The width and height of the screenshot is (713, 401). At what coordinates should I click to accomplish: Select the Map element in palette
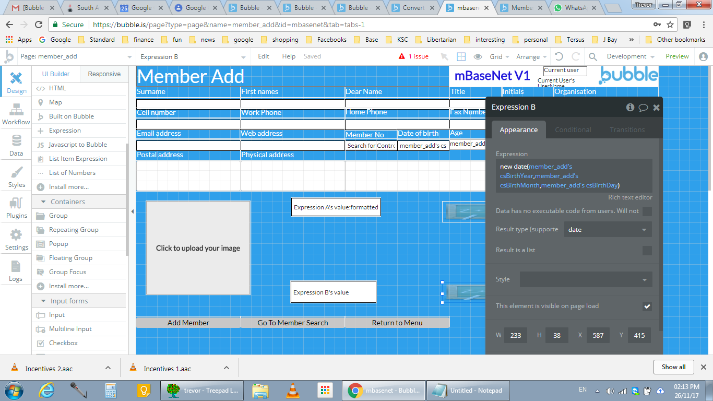click(x=55, y=102)
